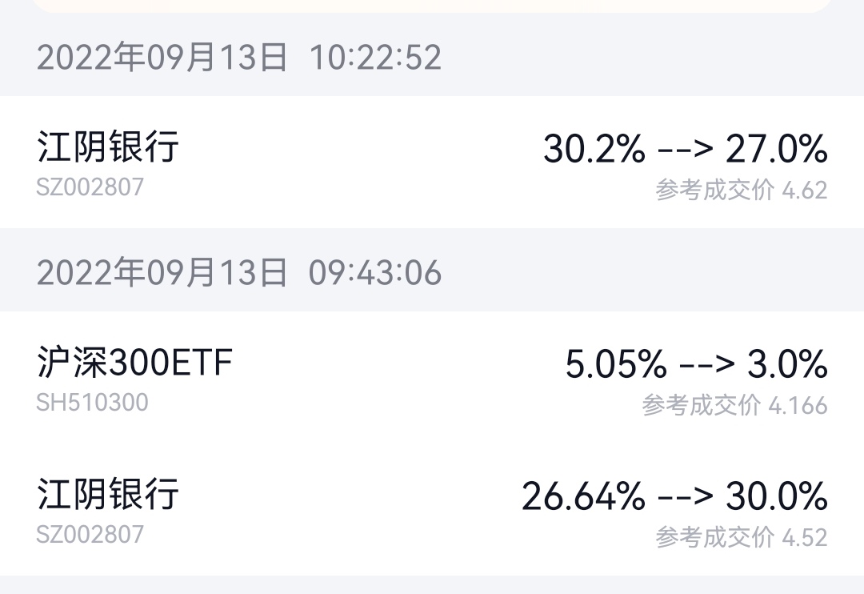Tap the 30.0% target weight
Screen dimensions: 864x594
[x=776, y=496]
